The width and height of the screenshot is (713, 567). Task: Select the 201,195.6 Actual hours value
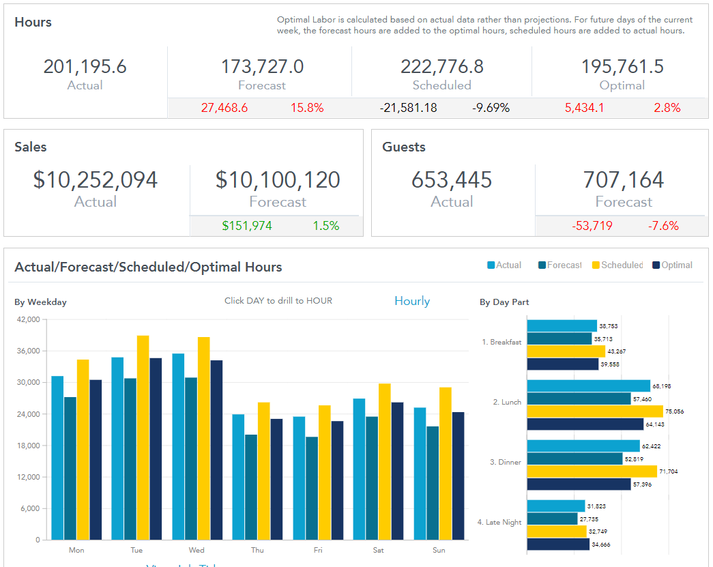click(x=85, y=67)
